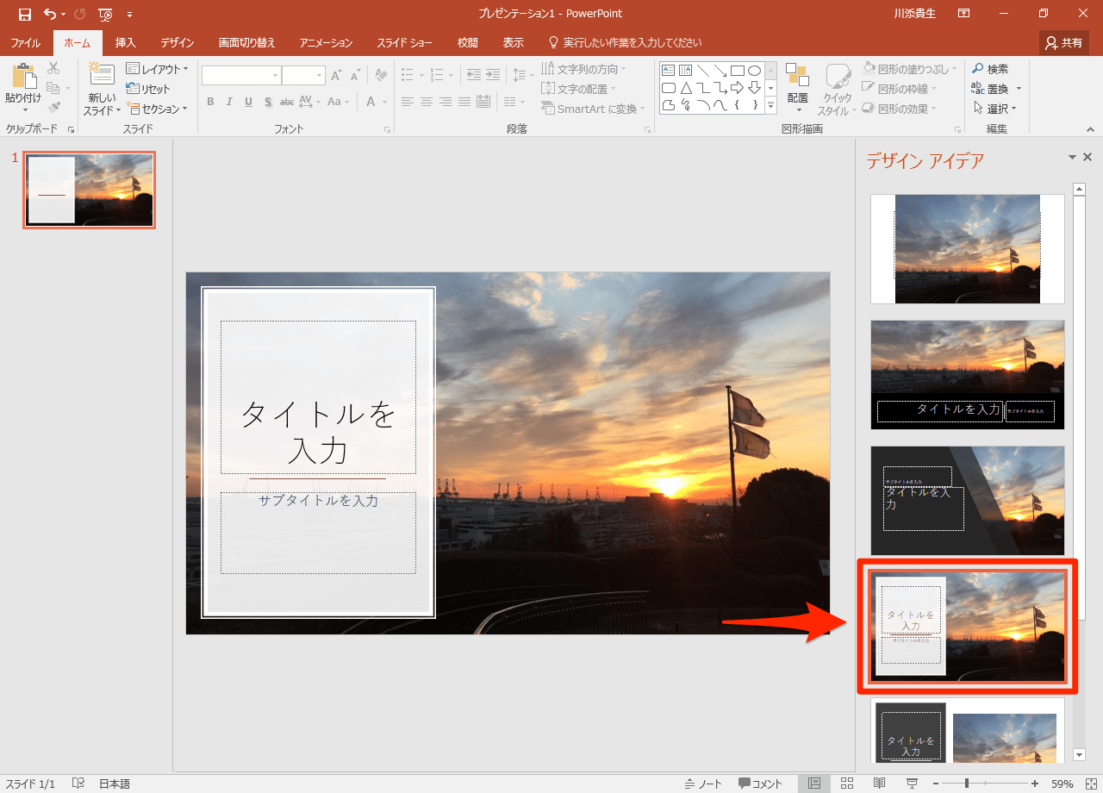Open 図形の枠線 shape outline dropdown

coord(900,89)
